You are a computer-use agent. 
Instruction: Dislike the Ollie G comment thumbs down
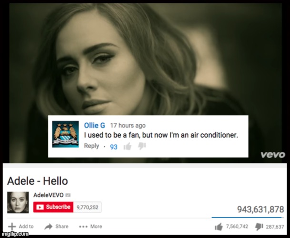point(142,146)
